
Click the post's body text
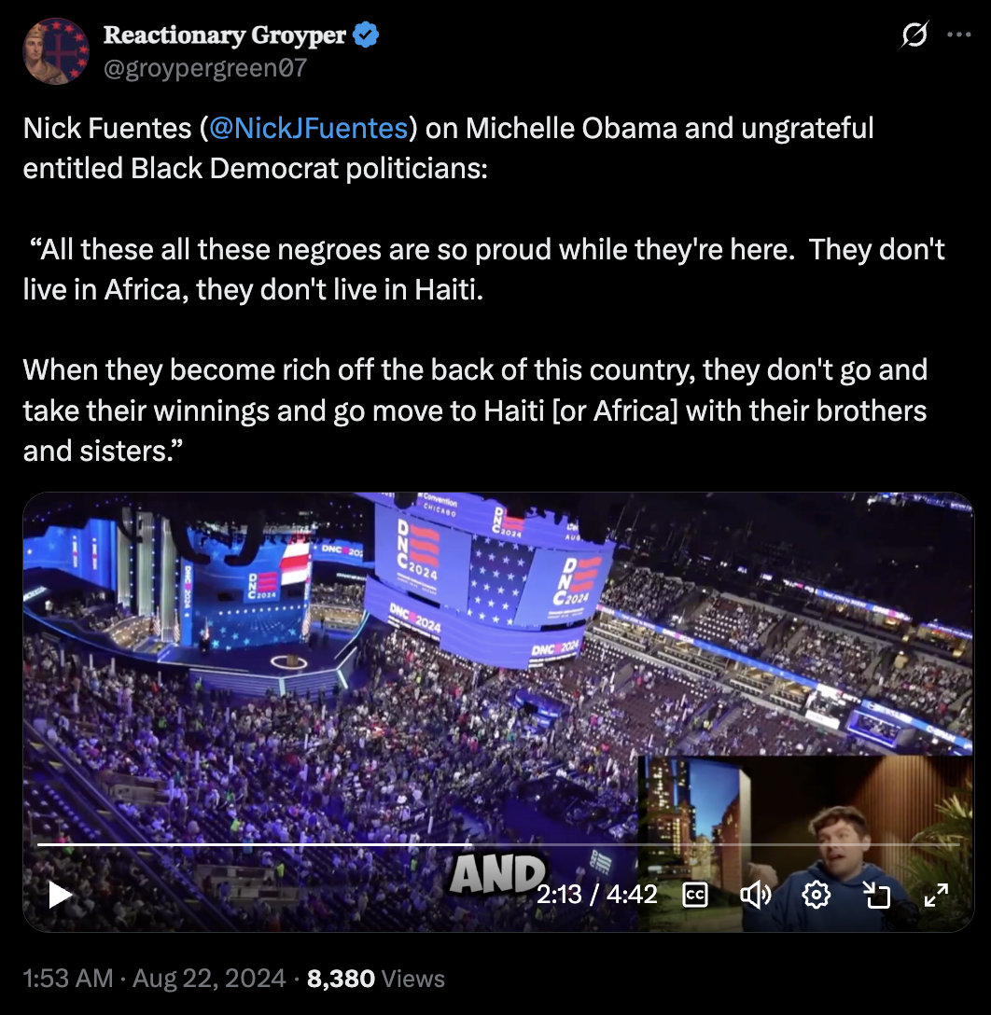pyautogui.click(x=484, y=289)
